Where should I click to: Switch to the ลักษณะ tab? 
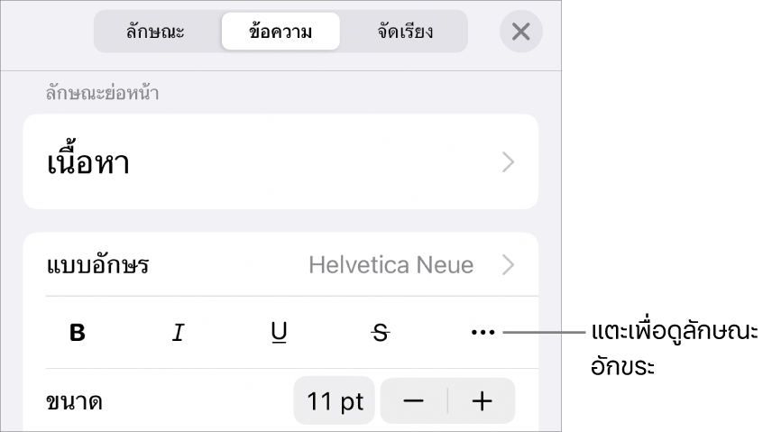[155, 32]
